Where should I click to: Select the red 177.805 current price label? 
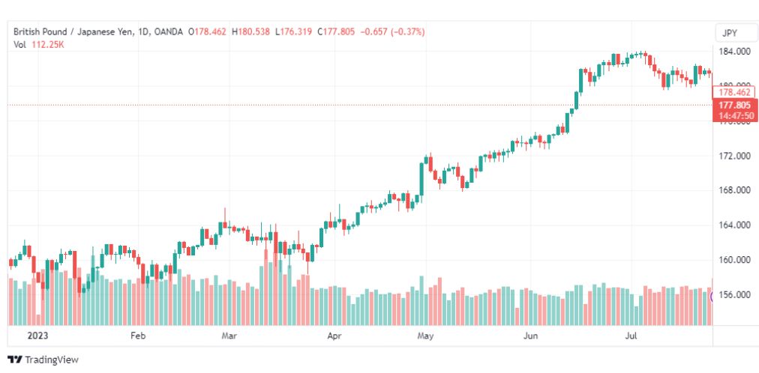[734, 106]
